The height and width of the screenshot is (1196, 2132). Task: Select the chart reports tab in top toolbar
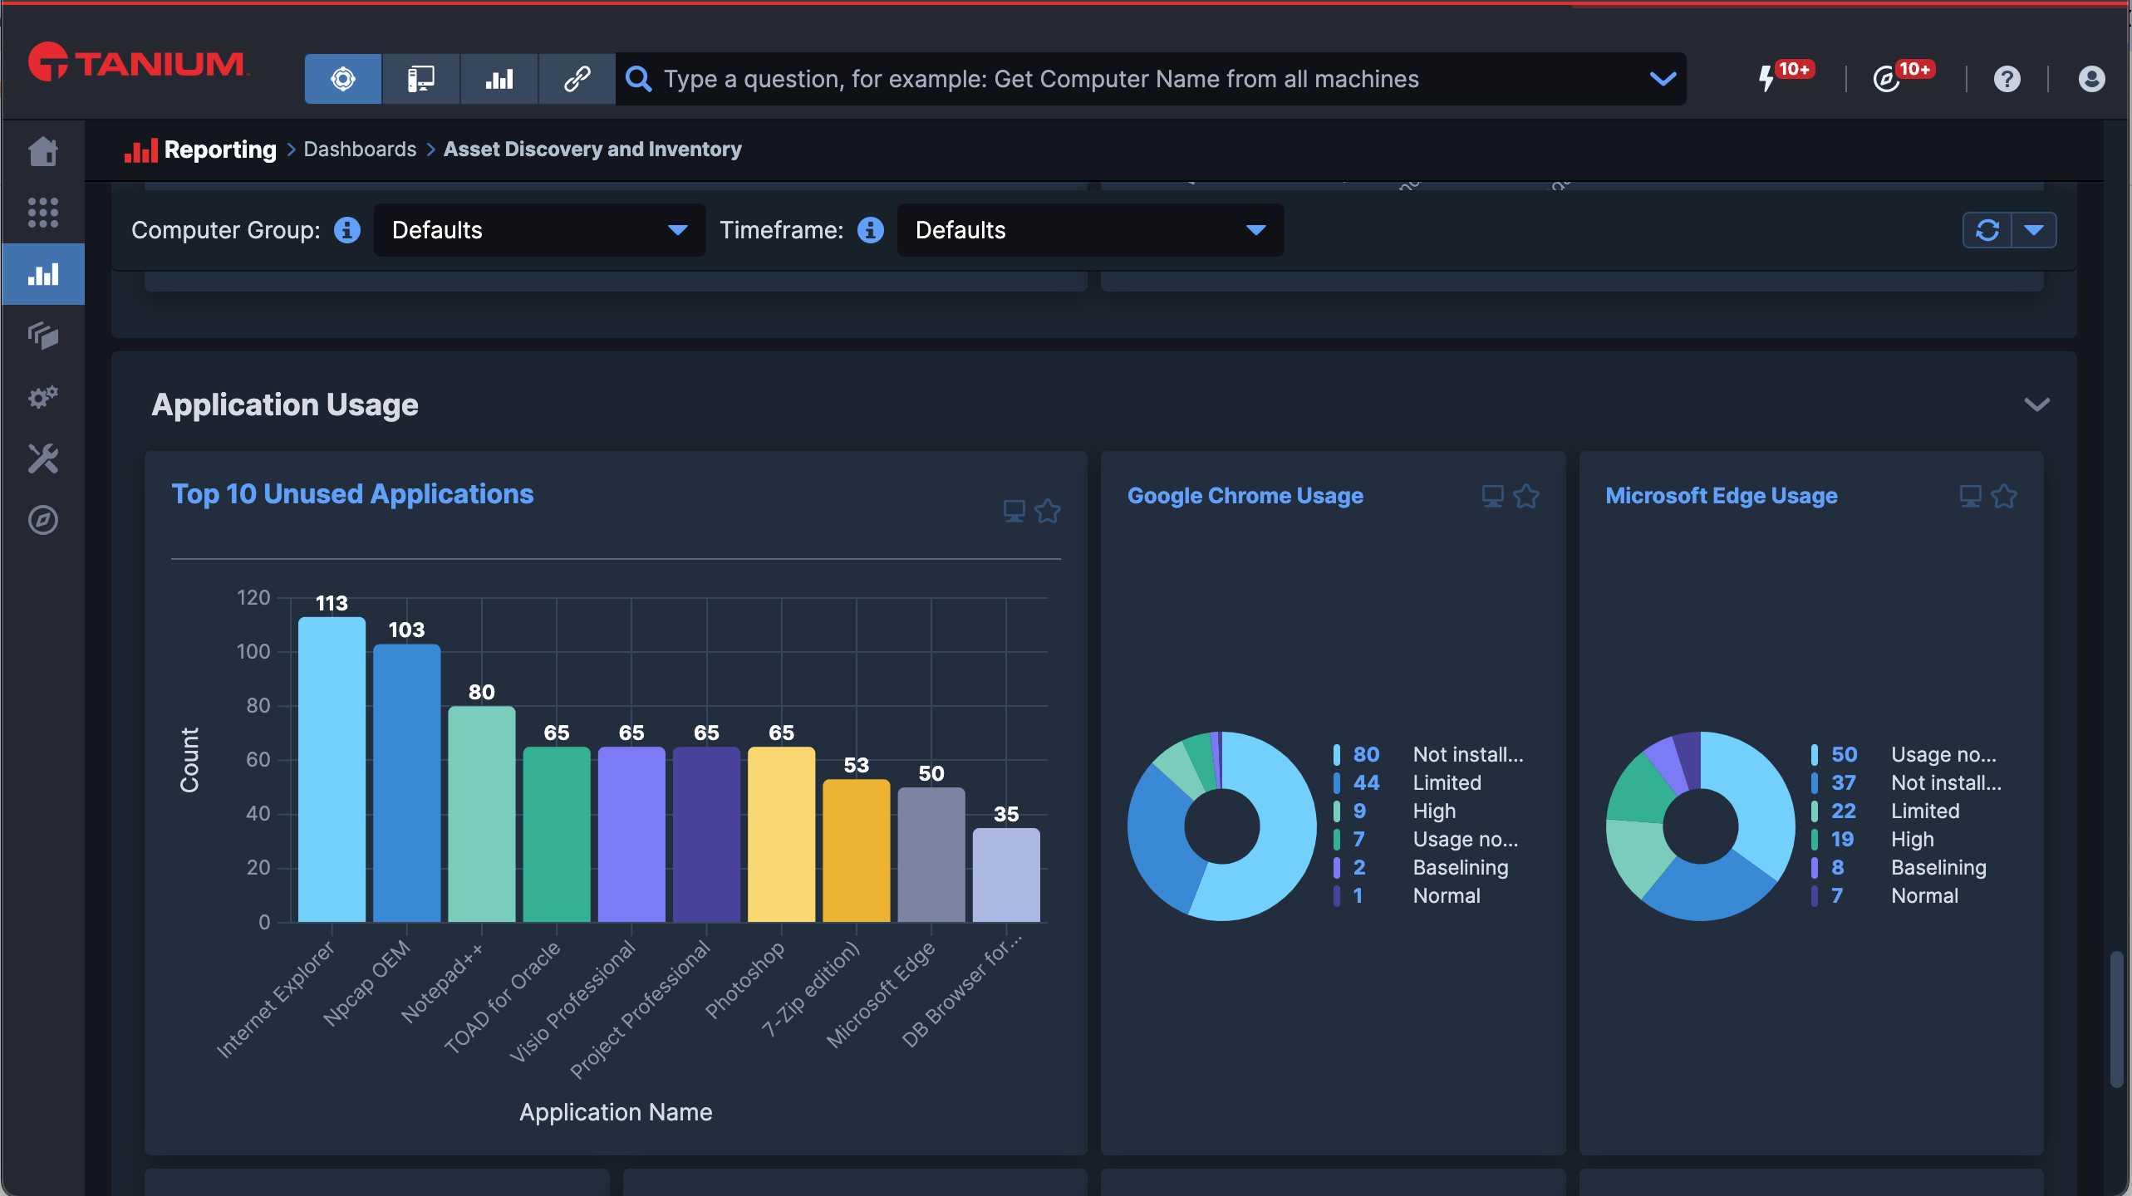(x=499, y=79)
